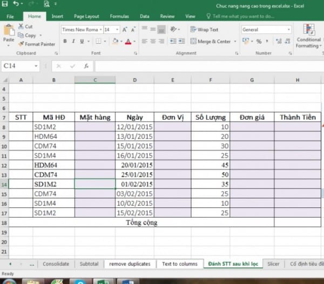The image size is (324, 284).
Task: Open Text to columns sheet
Action: pyautogui.click(x=180, y=264)
